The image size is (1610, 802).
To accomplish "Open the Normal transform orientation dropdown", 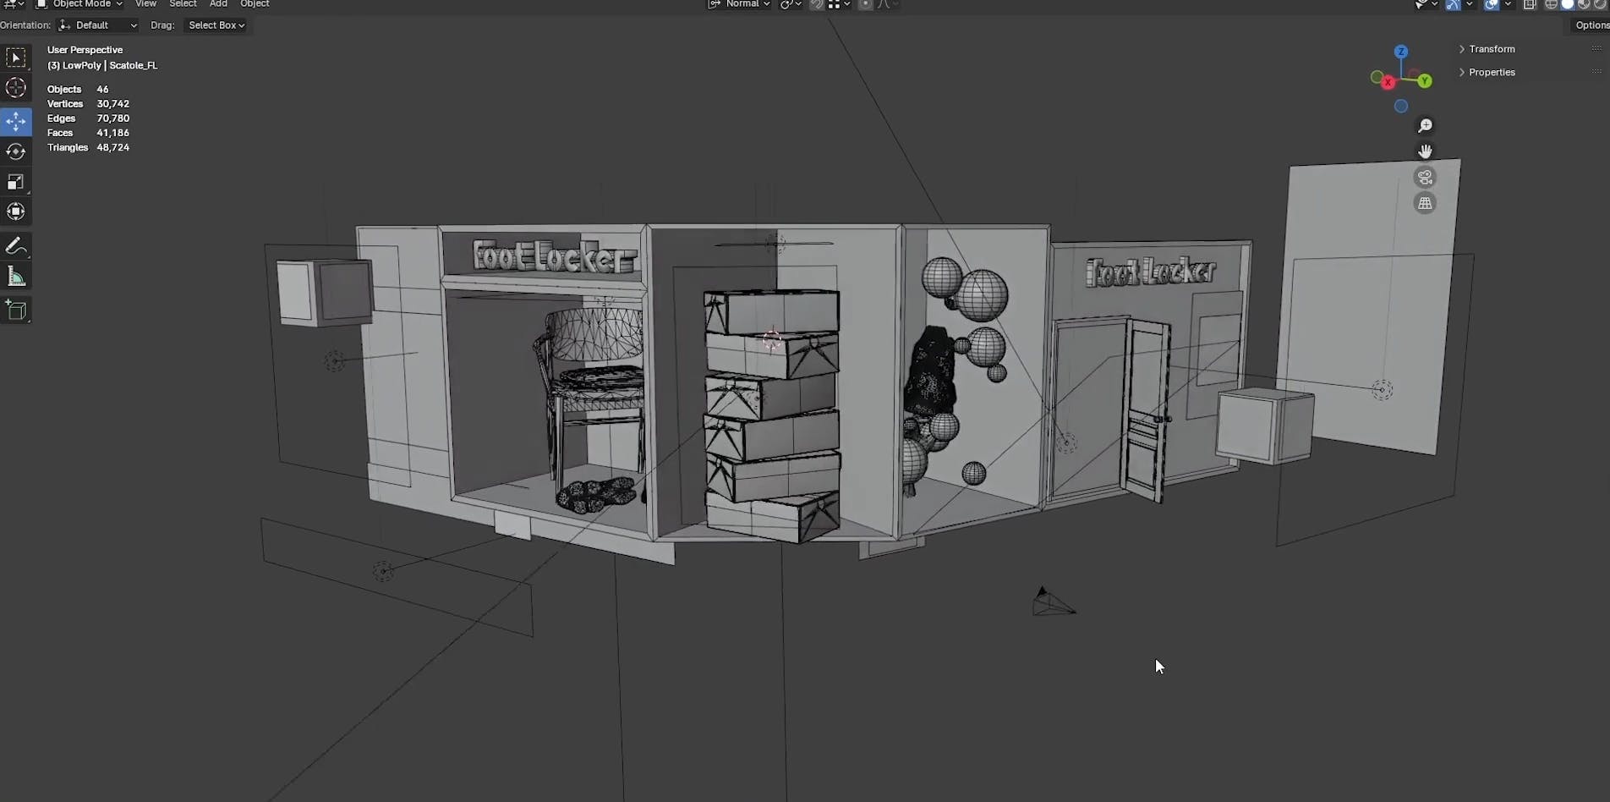I will point(739,4).
